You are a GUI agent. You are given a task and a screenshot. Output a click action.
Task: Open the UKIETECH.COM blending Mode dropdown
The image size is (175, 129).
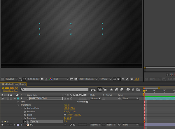click(x=96, y=98)
